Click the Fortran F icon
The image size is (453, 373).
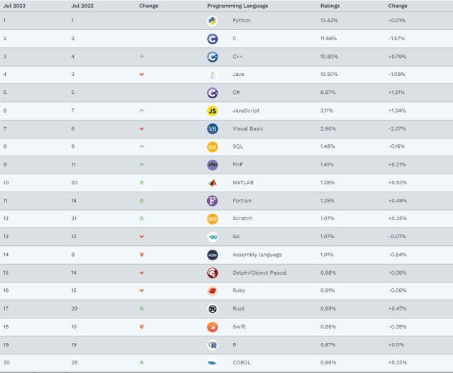[212, 201]
